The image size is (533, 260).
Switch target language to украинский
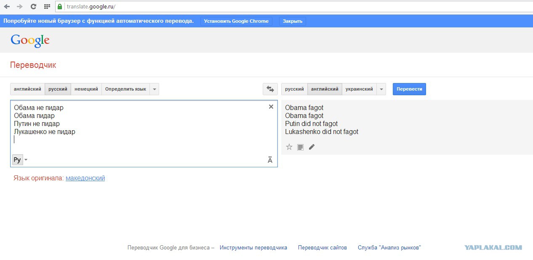[359, 89]
